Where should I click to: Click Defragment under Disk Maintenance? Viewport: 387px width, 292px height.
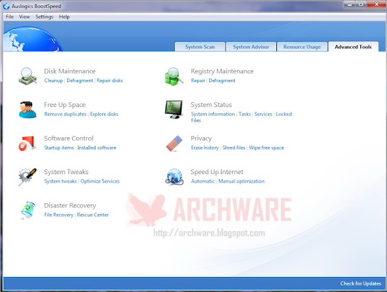click(x=80, y=80)
